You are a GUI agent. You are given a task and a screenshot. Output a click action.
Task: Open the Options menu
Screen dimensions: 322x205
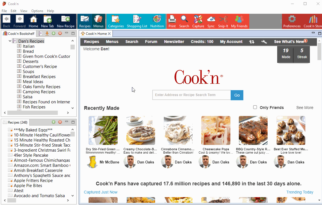(x=37, y=11)
